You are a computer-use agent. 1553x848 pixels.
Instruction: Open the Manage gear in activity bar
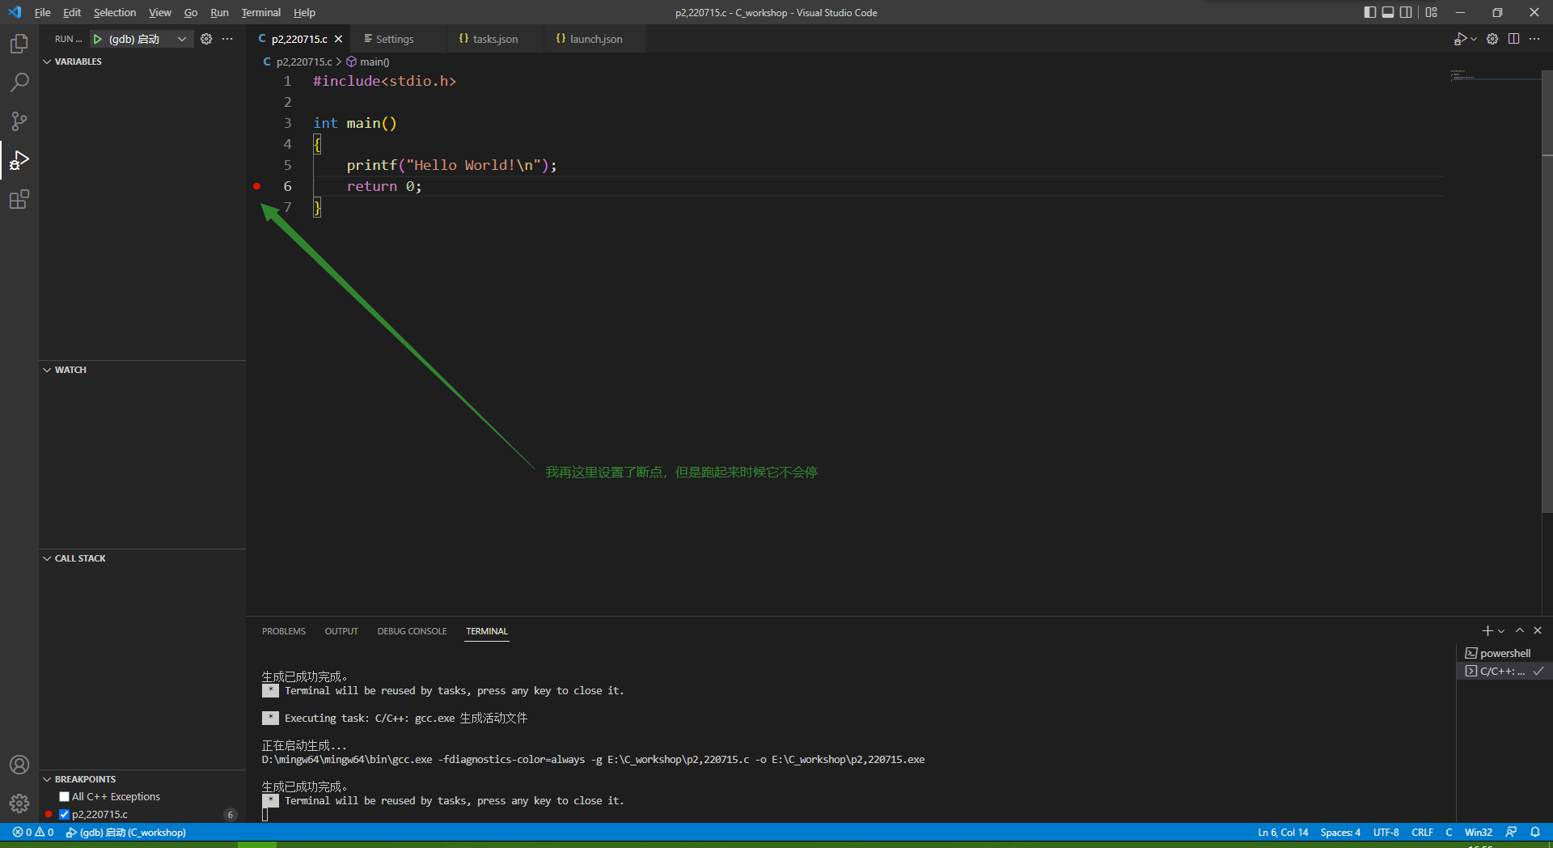coord(19,803)
